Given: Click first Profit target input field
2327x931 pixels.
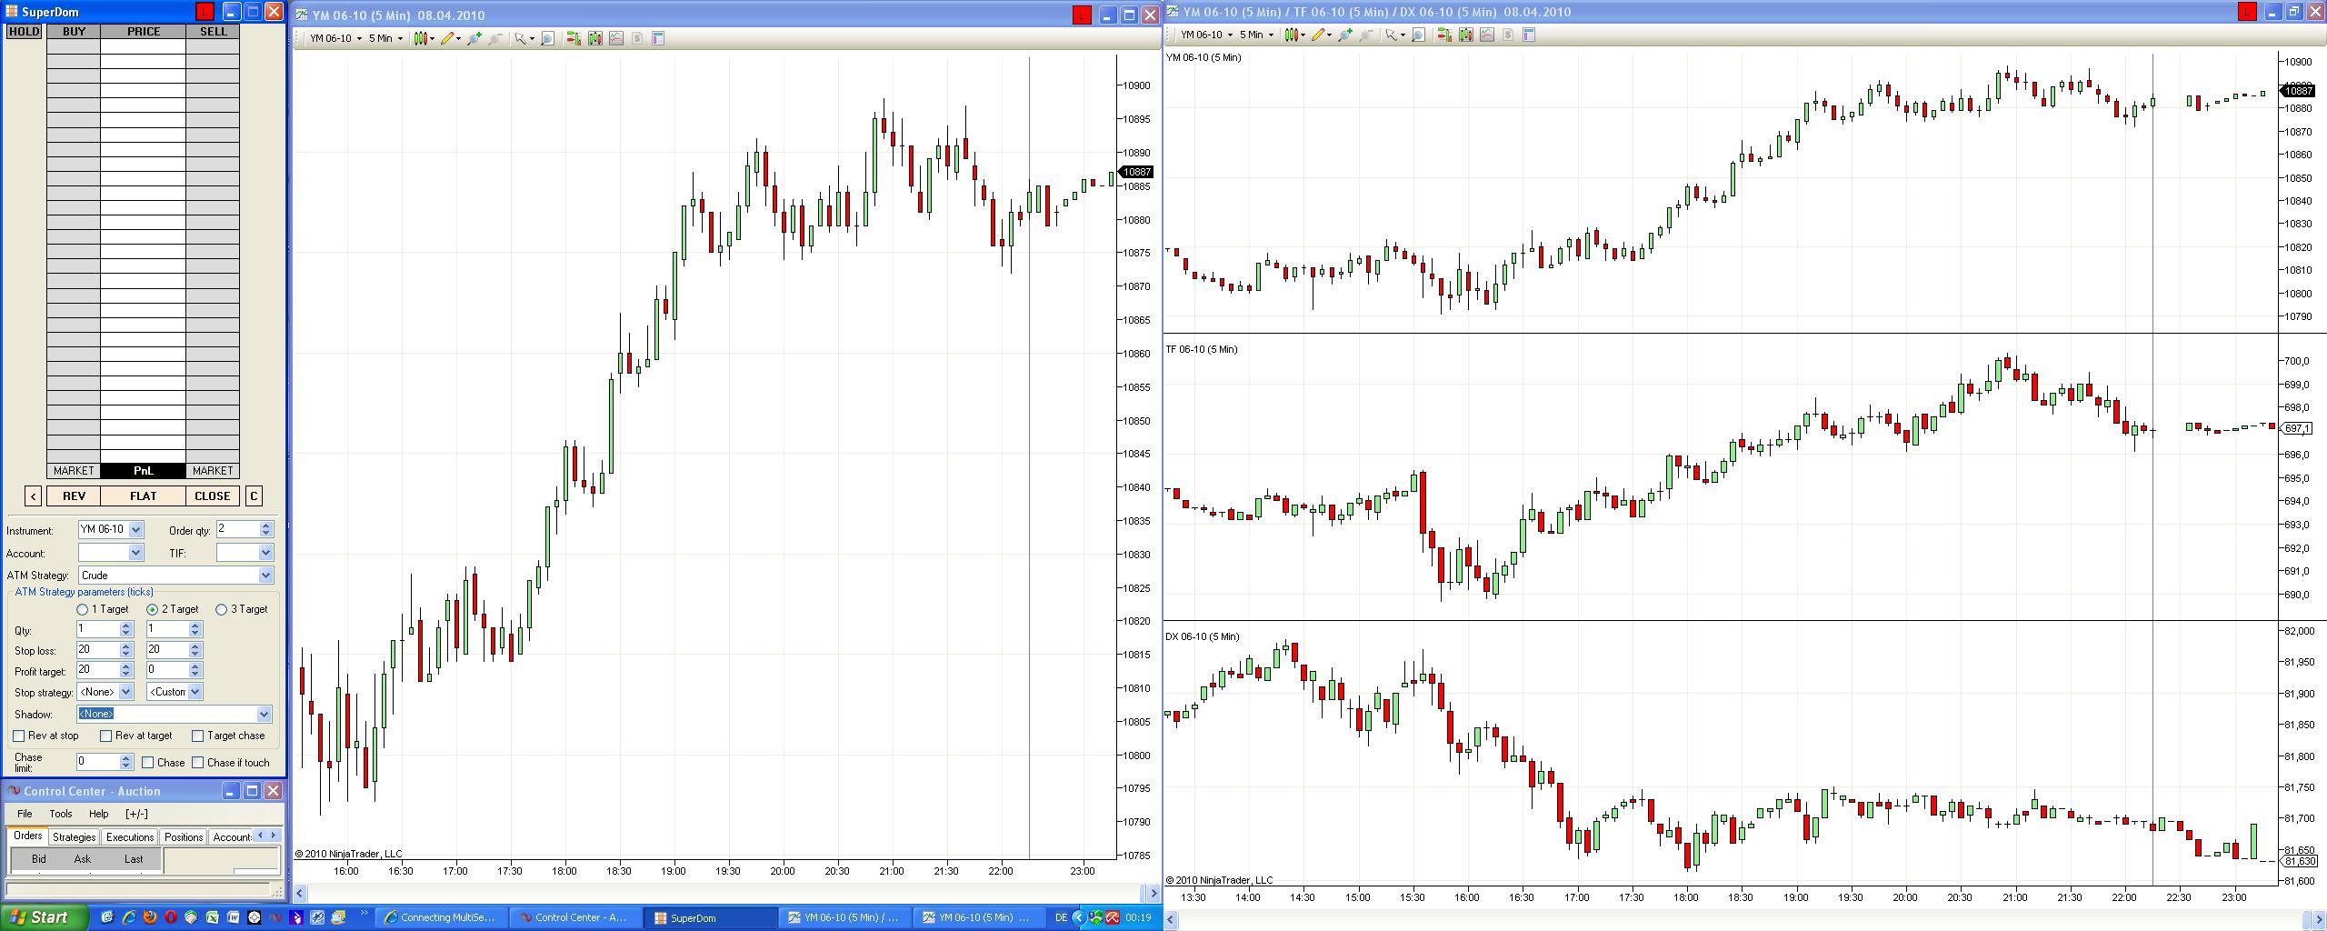Looking at the screenshot, I should tap(98, 670).
